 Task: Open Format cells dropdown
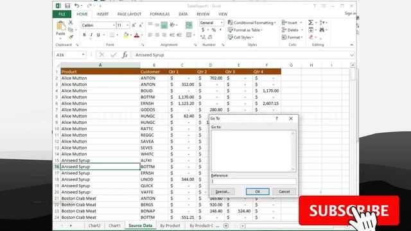click(x=292, y=37)
